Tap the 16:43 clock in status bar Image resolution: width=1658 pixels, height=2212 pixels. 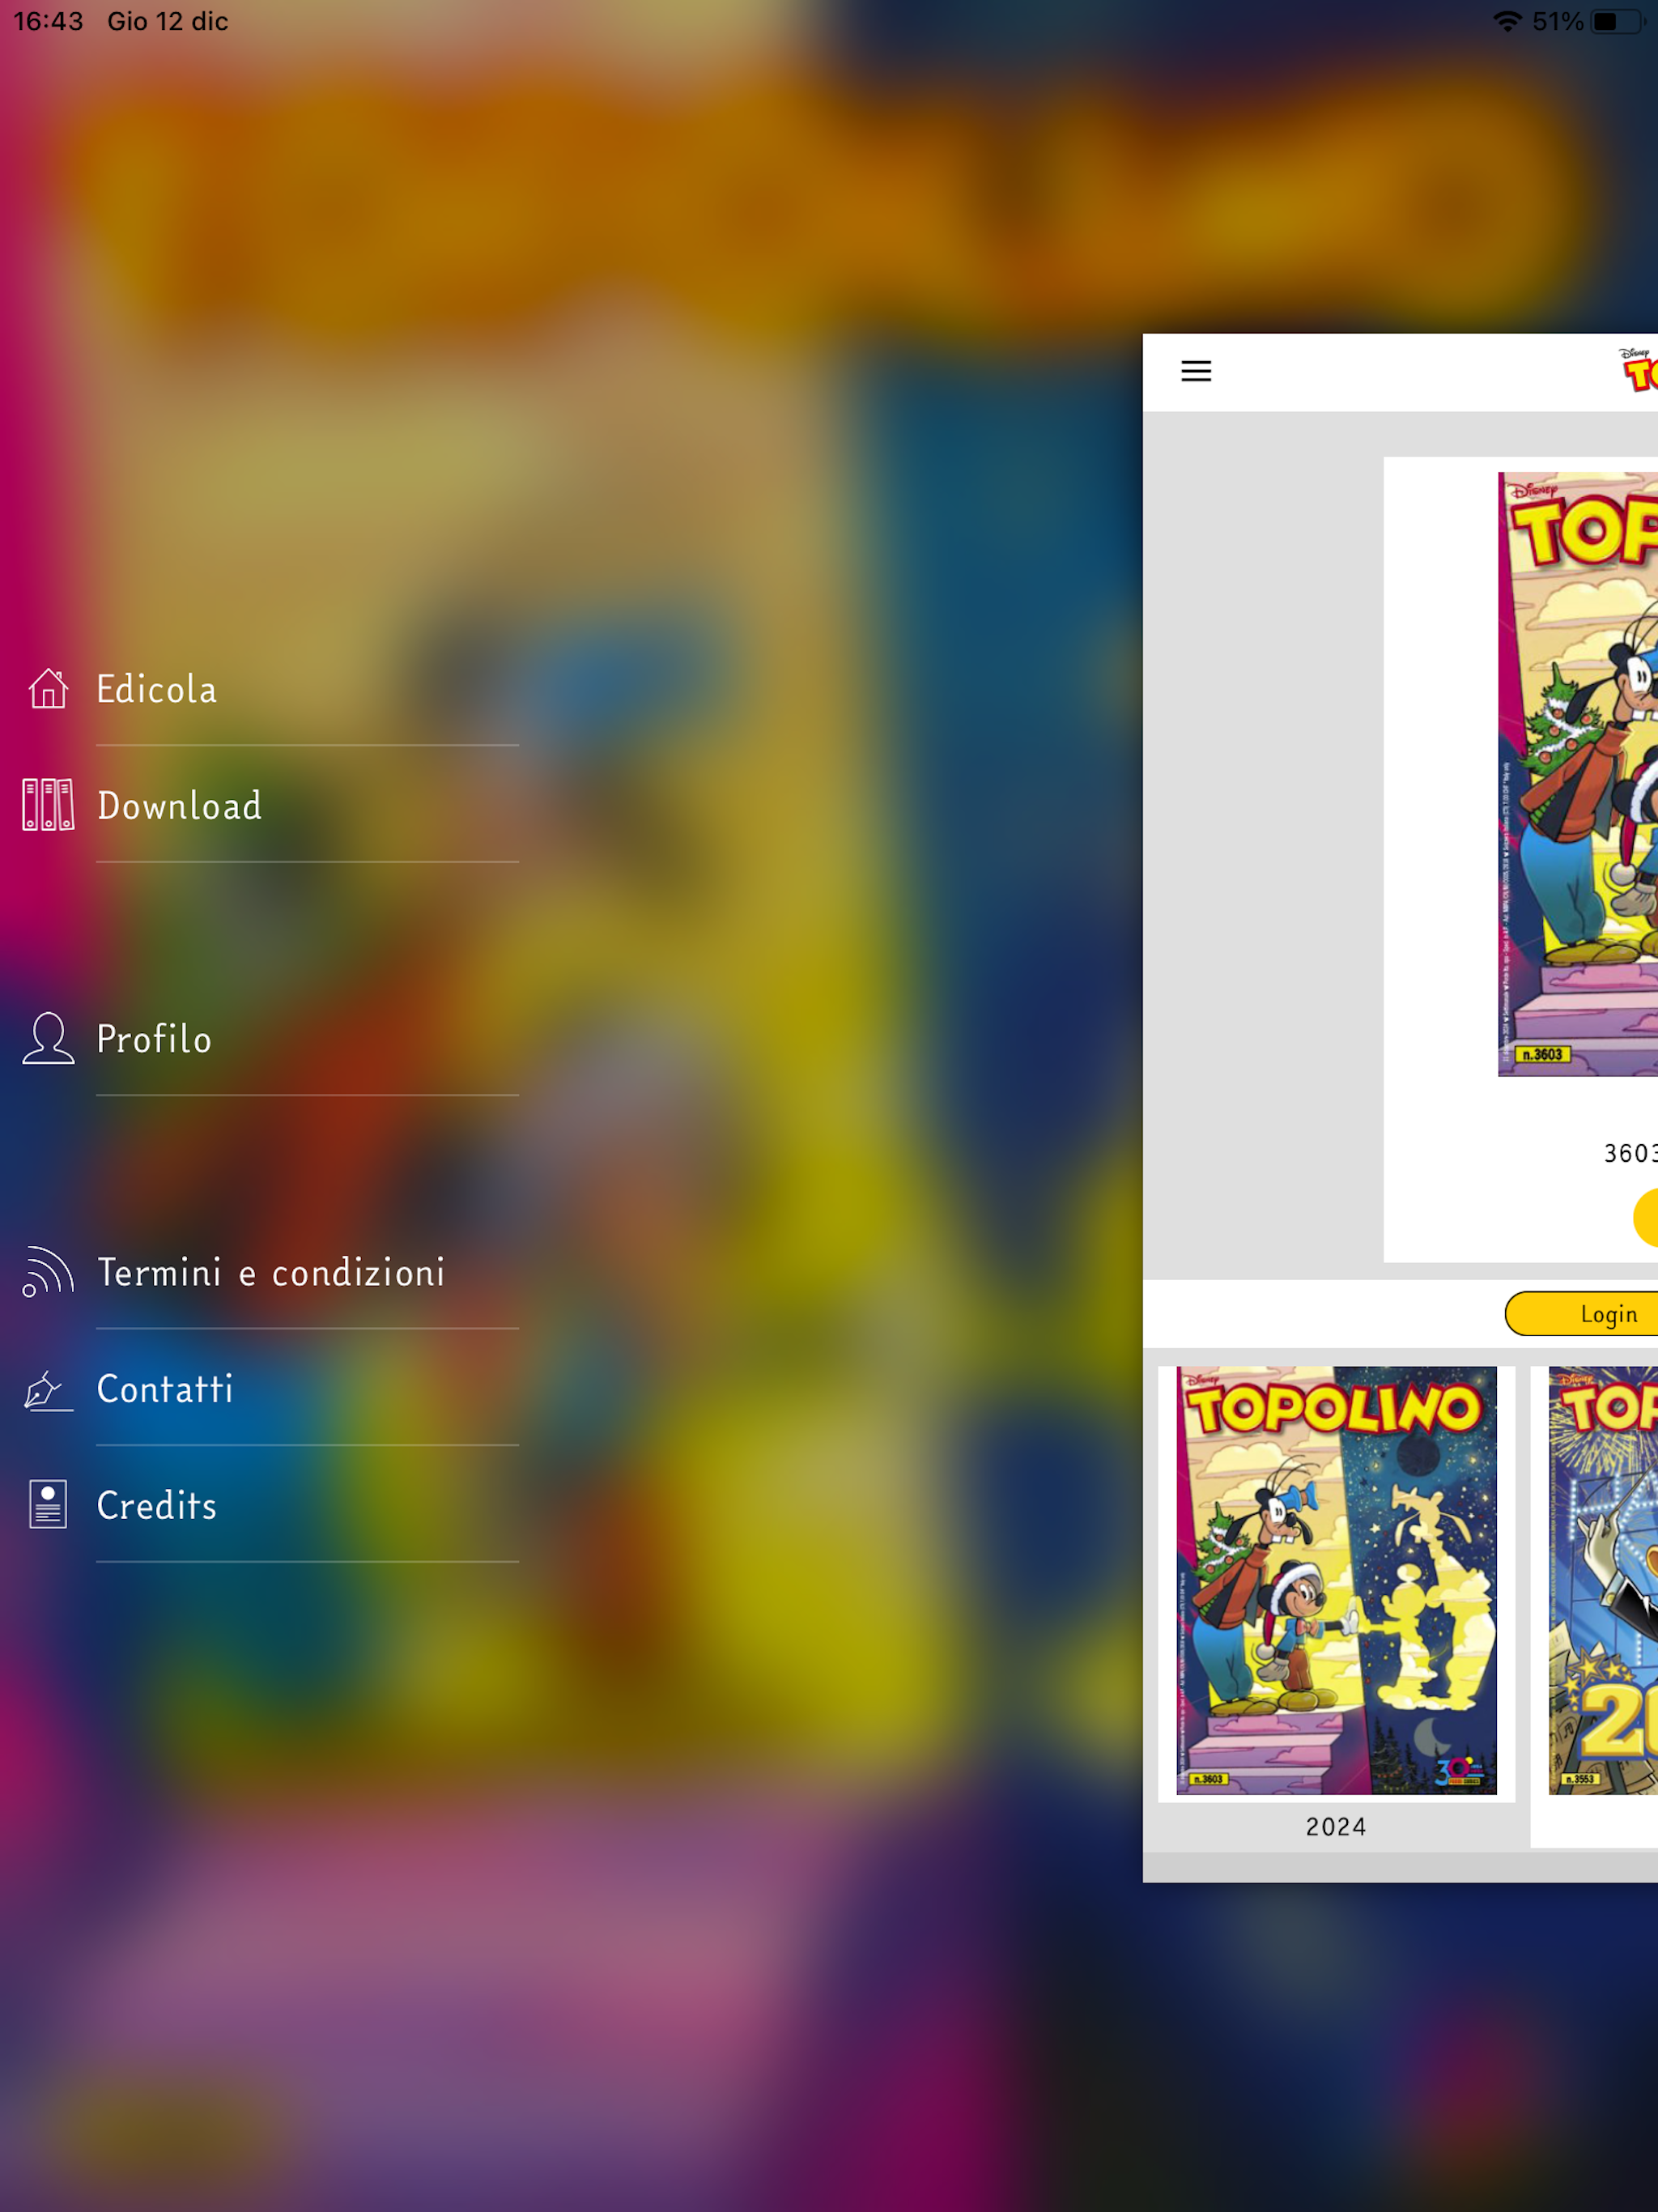tap(48, 21)
